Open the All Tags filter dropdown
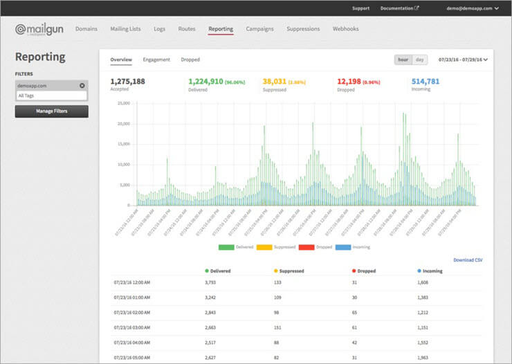The width and height of the screenshot is (512, 364). click(x=52, y=95)
